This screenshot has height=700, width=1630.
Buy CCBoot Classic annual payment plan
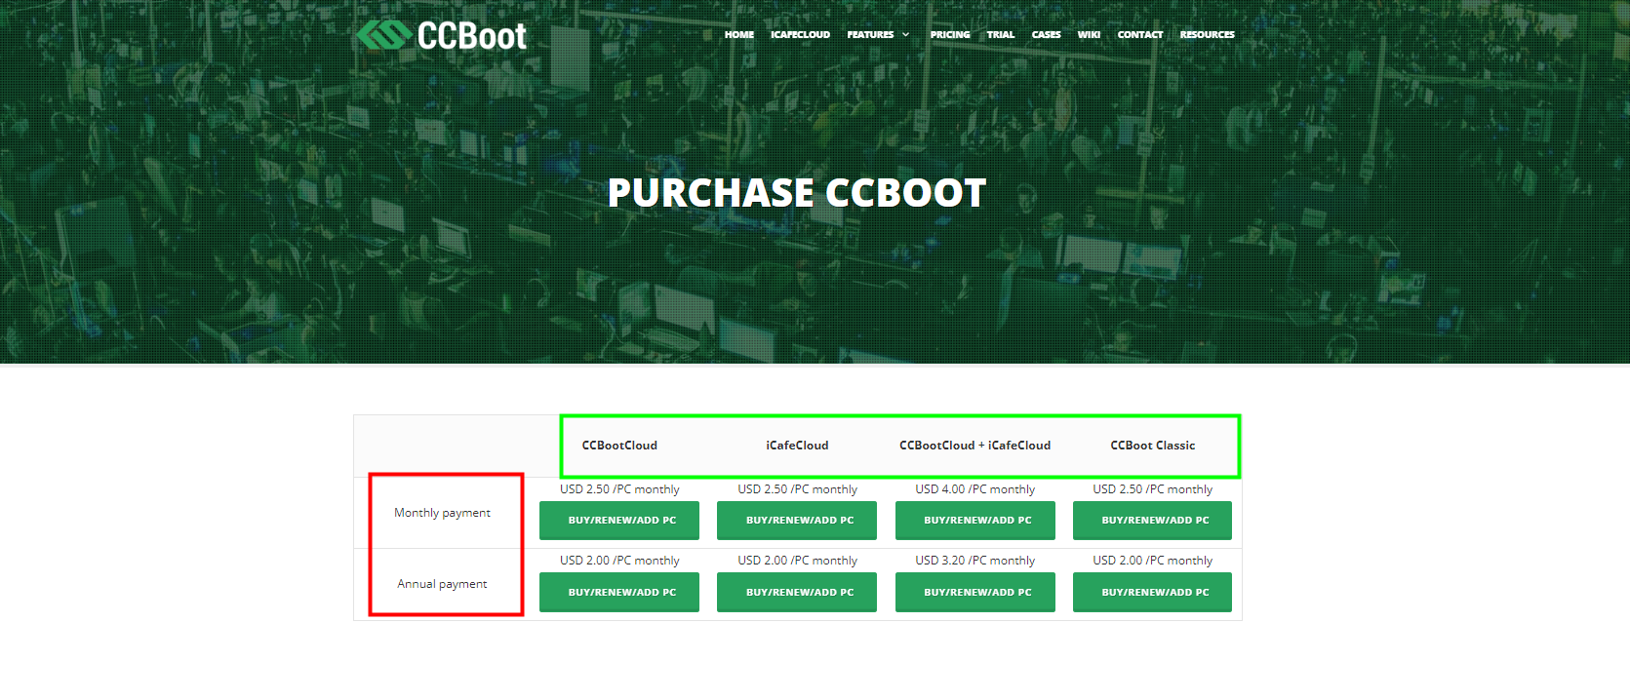1153,593
